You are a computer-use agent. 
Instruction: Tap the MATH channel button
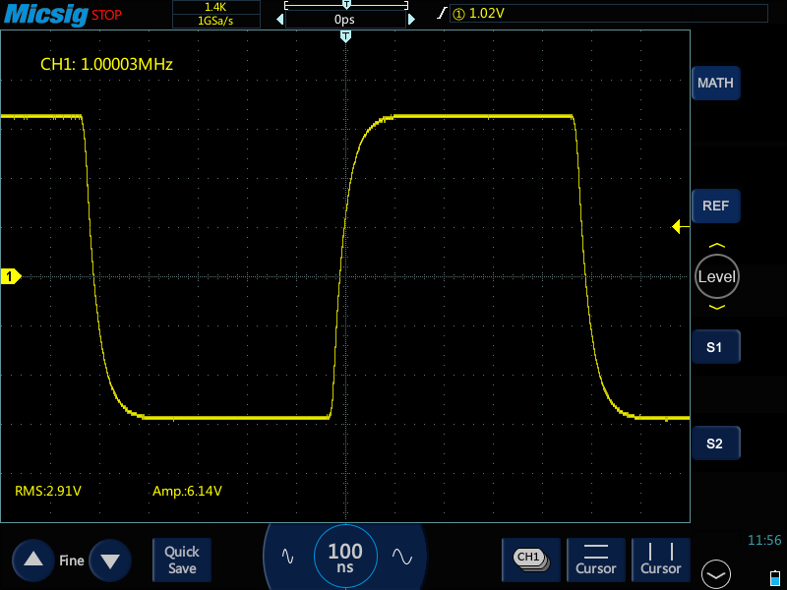(715, 83)
